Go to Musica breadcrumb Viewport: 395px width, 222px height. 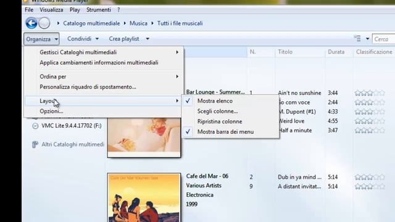point(138,23)
